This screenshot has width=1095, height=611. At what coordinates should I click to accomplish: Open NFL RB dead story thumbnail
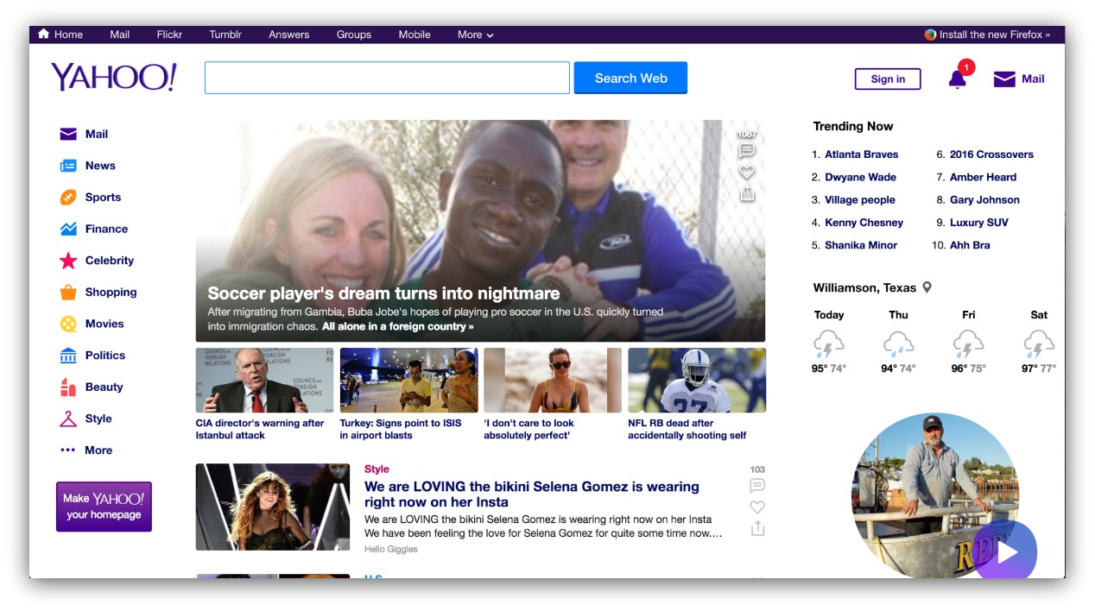pos(697,381)
